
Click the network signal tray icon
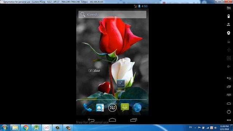208,128
